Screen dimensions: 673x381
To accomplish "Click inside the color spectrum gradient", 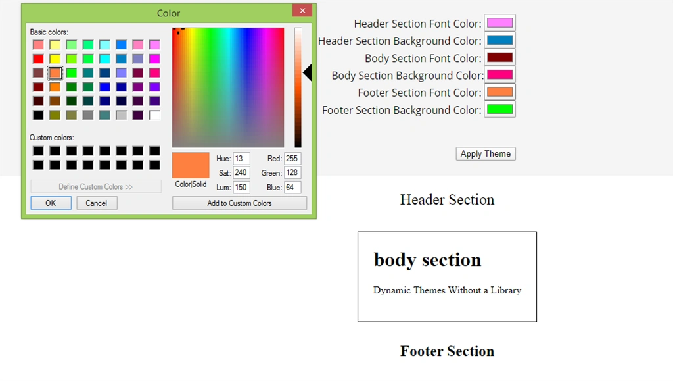I will [x=228, y=88].
